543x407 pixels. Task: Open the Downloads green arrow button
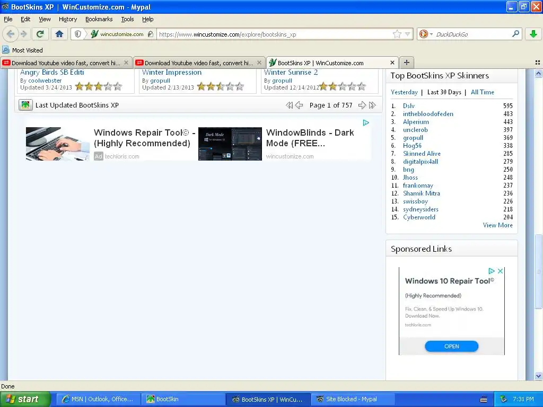click(x=533, y=34)
